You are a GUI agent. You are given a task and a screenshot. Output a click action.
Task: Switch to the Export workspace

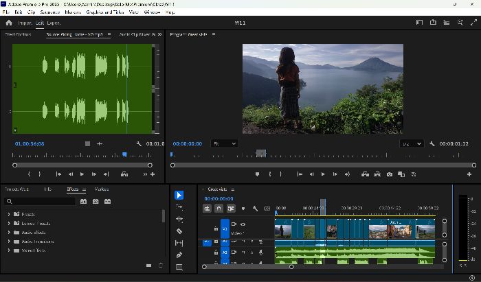coord(54,23)
